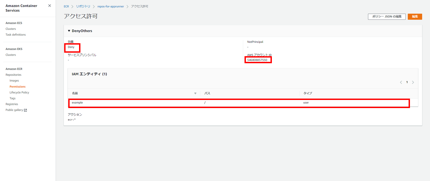The width and height of the screenshot is (430, 181).
Task: Click the Amazon ECS sidebar heading
Action: click(x=14, y=23)
